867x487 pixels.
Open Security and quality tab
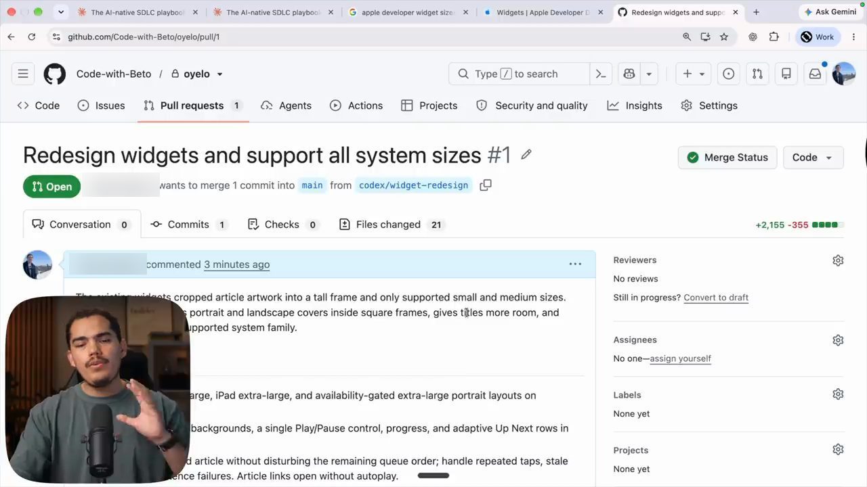tap(532, 106)
